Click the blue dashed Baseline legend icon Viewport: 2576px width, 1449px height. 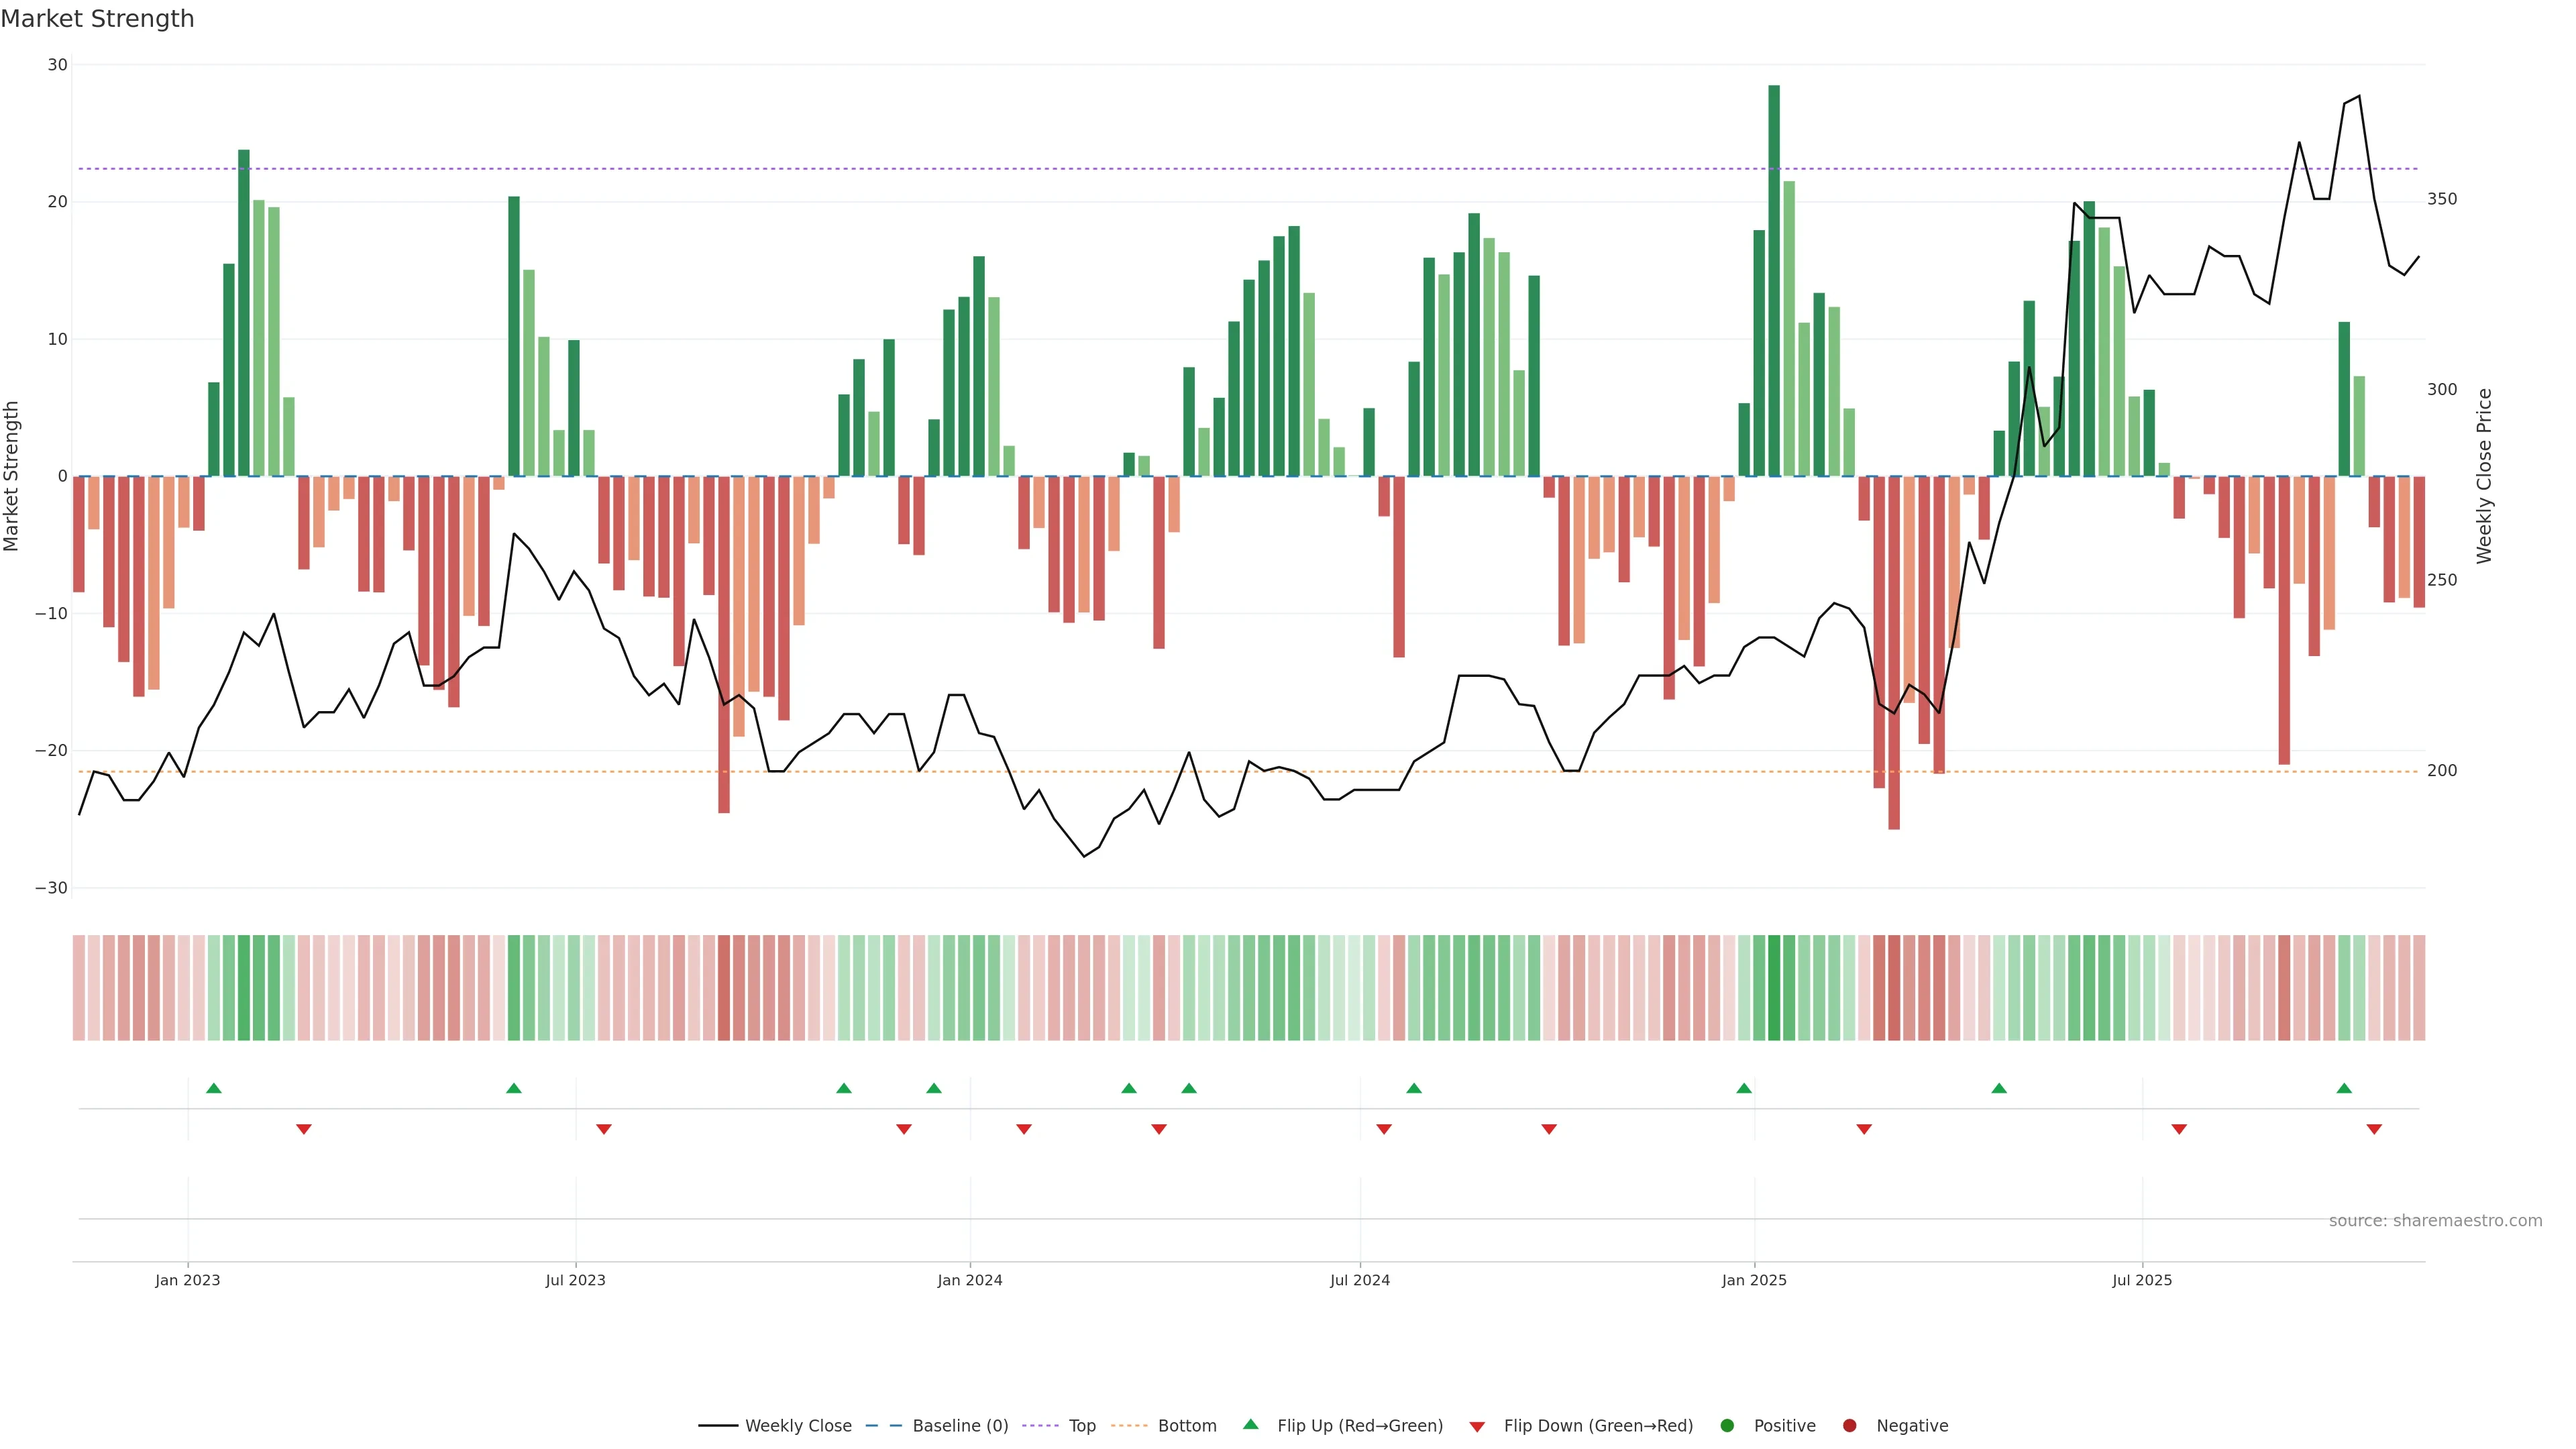click(x=883, y=1426)
